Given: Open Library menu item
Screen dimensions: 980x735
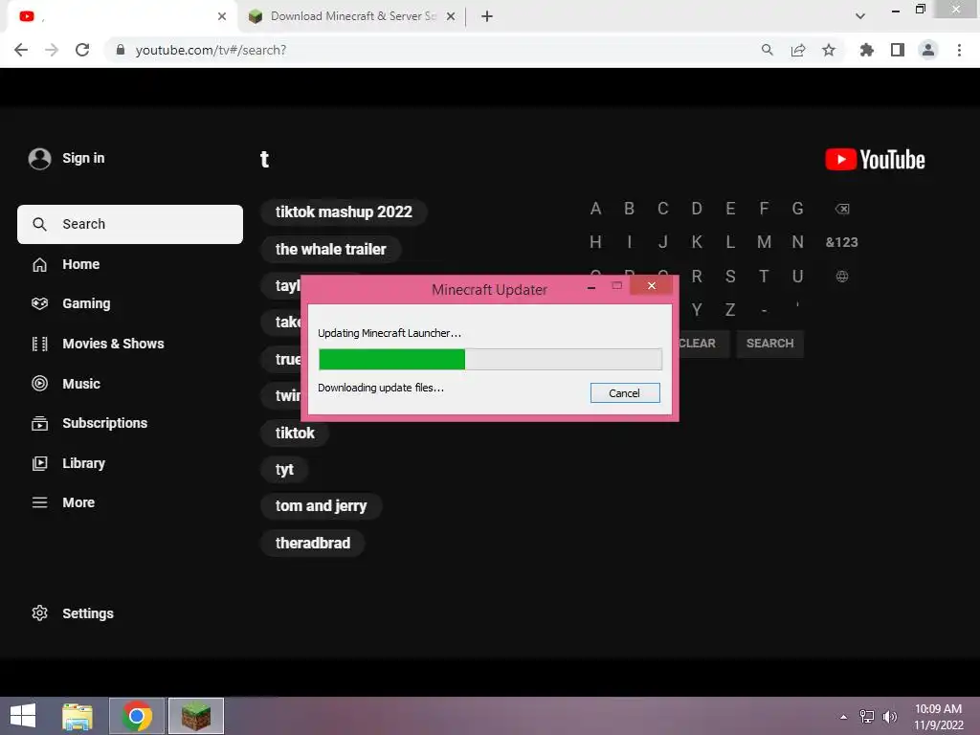Looking at the screenshot, I should tap(84, 463).
